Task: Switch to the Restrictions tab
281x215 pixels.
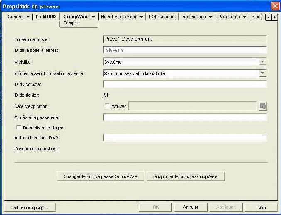Action: pos(194,17)
